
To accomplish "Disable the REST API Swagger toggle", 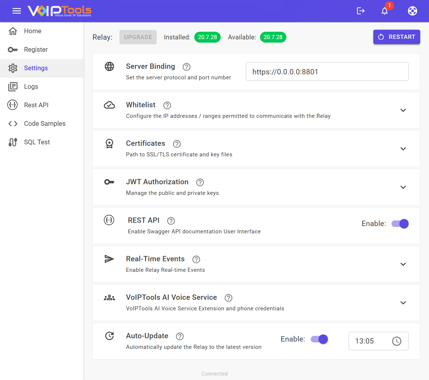I will tap(400, 224).
